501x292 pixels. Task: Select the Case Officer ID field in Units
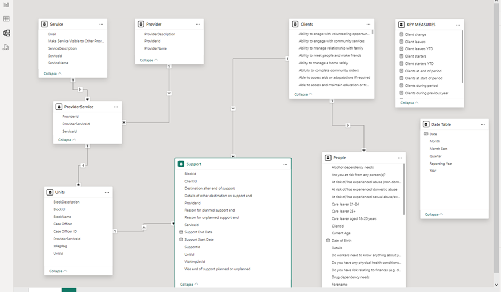click(x=65, y=231)
